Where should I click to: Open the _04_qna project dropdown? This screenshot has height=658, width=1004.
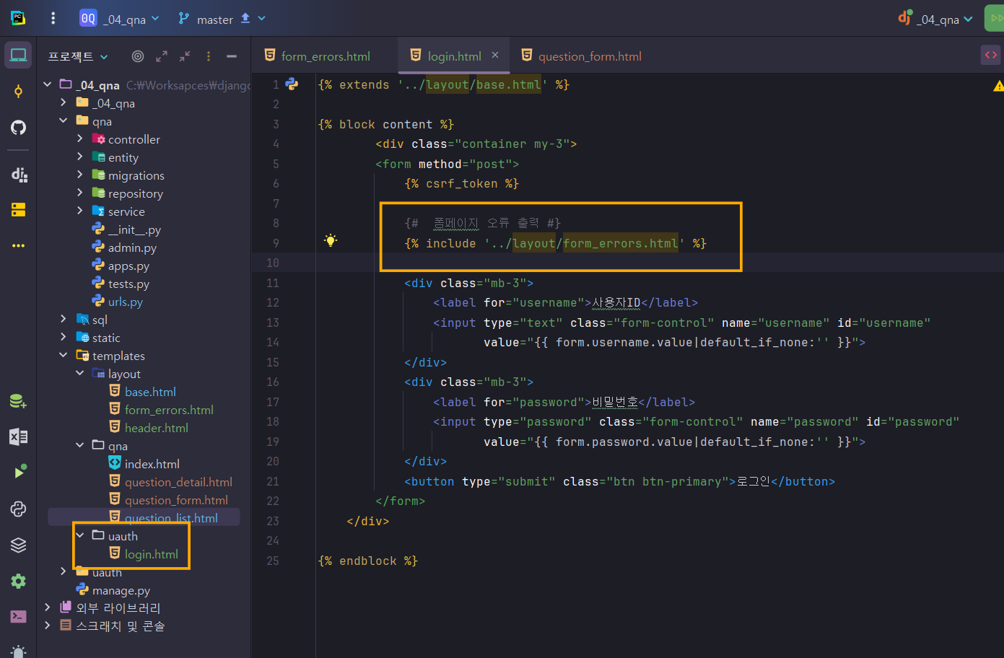(120, 19)
